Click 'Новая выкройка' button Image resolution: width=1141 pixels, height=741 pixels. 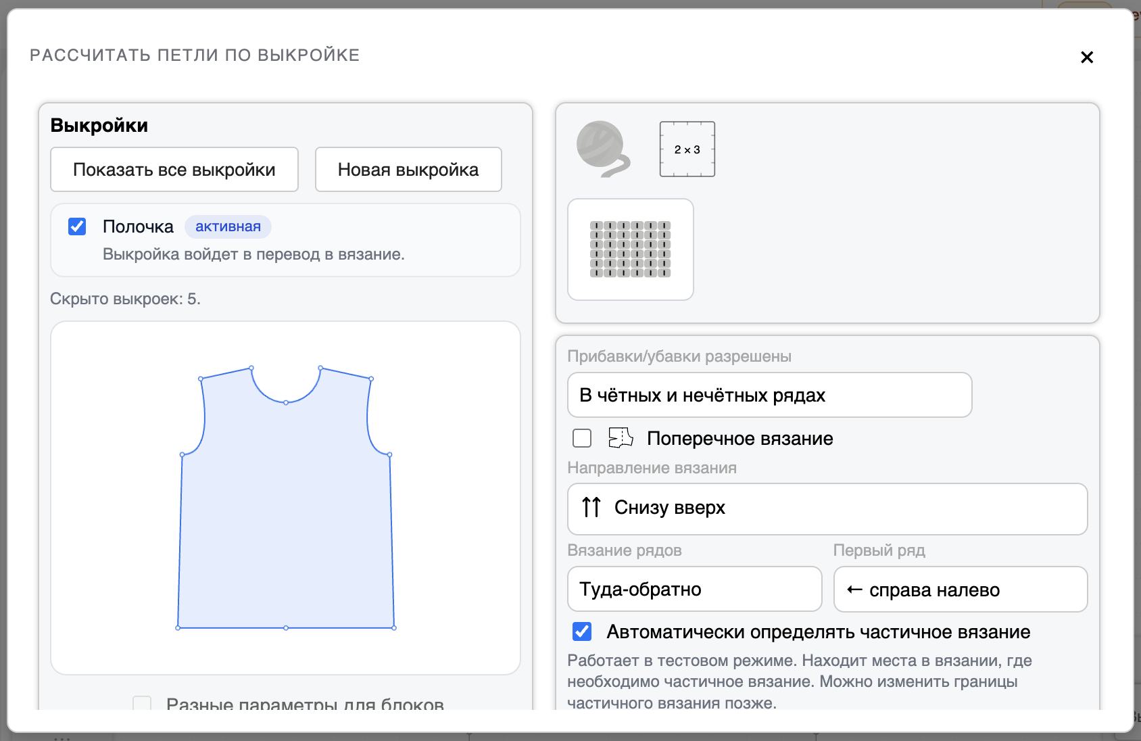point(408,170)
